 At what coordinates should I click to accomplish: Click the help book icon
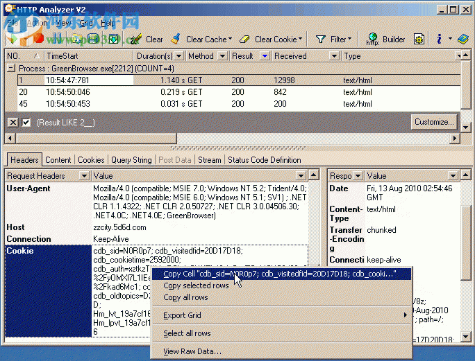coord(463,39)
